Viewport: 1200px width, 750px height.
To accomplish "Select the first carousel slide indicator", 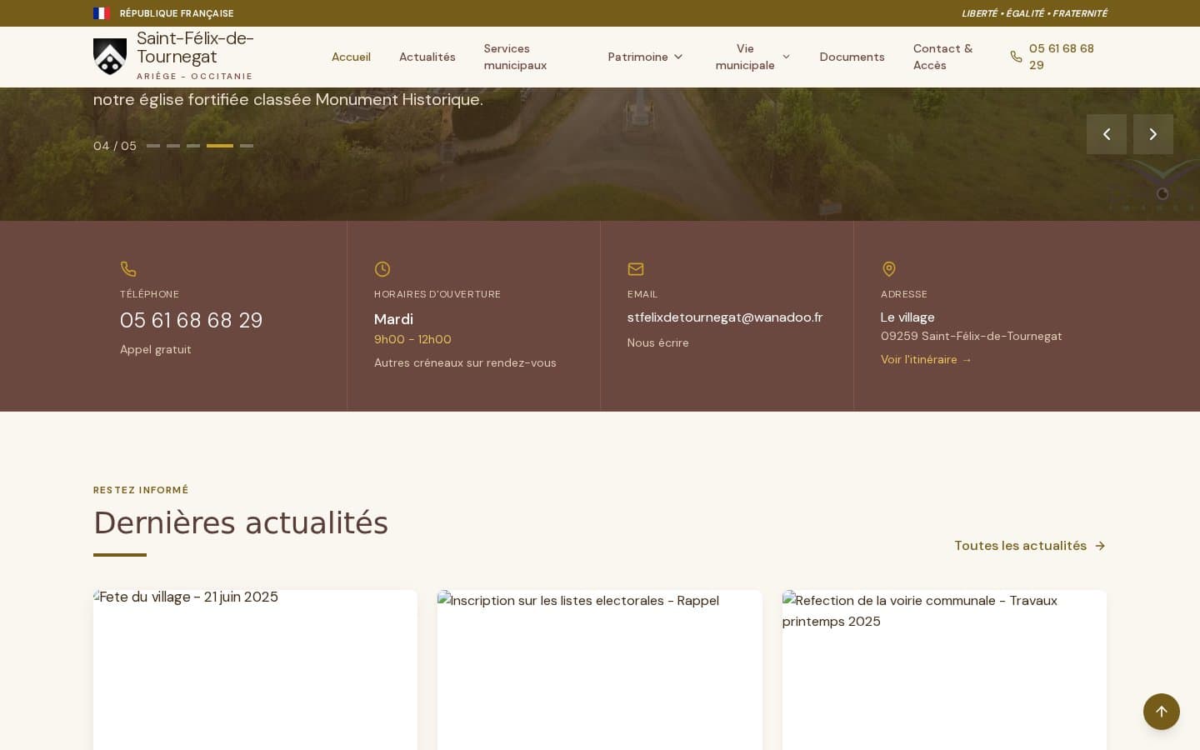I will [153, 146].
